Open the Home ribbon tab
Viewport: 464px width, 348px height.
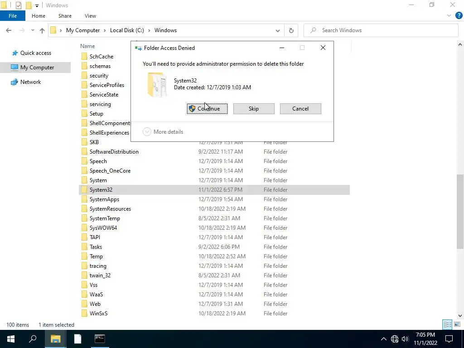(39, 16)
